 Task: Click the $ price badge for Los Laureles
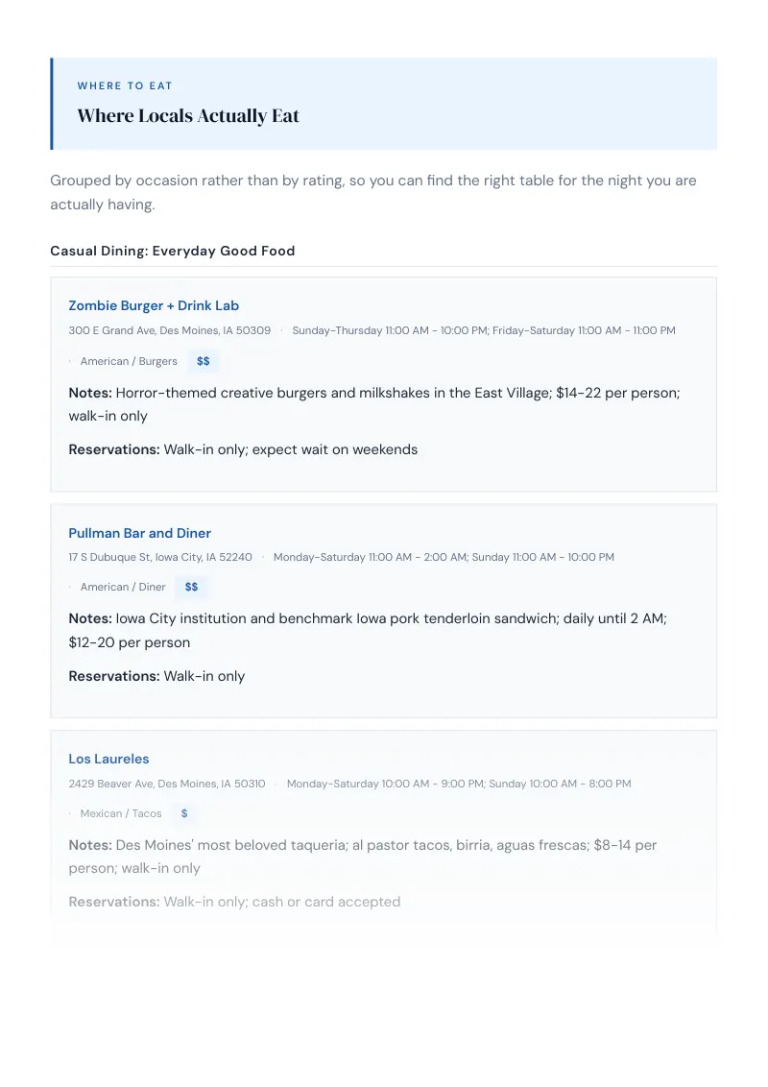(184, 813)
